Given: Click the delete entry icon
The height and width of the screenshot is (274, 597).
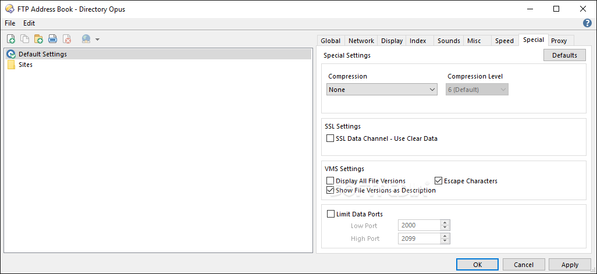Looking at the screenshot, I should coord(67,40).
